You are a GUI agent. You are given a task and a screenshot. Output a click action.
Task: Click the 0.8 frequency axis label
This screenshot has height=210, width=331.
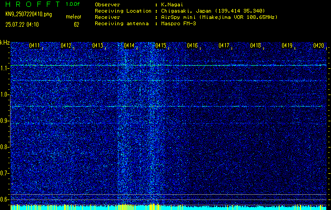[x=4, y=147]
